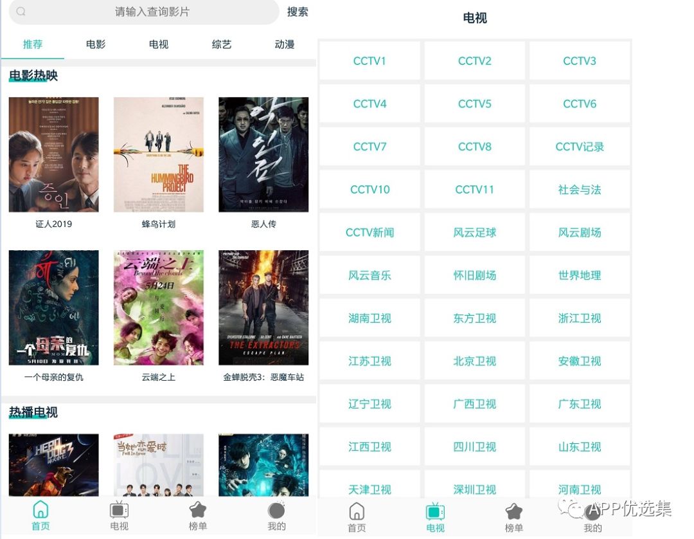Select 广西卫视 channel
Screen dimensions: 694x539
pos(474,405)
